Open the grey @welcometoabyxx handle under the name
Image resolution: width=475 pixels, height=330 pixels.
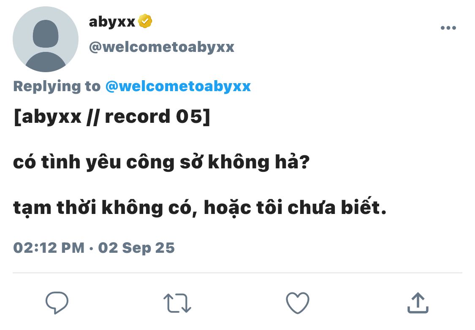(x=161, y=47)
